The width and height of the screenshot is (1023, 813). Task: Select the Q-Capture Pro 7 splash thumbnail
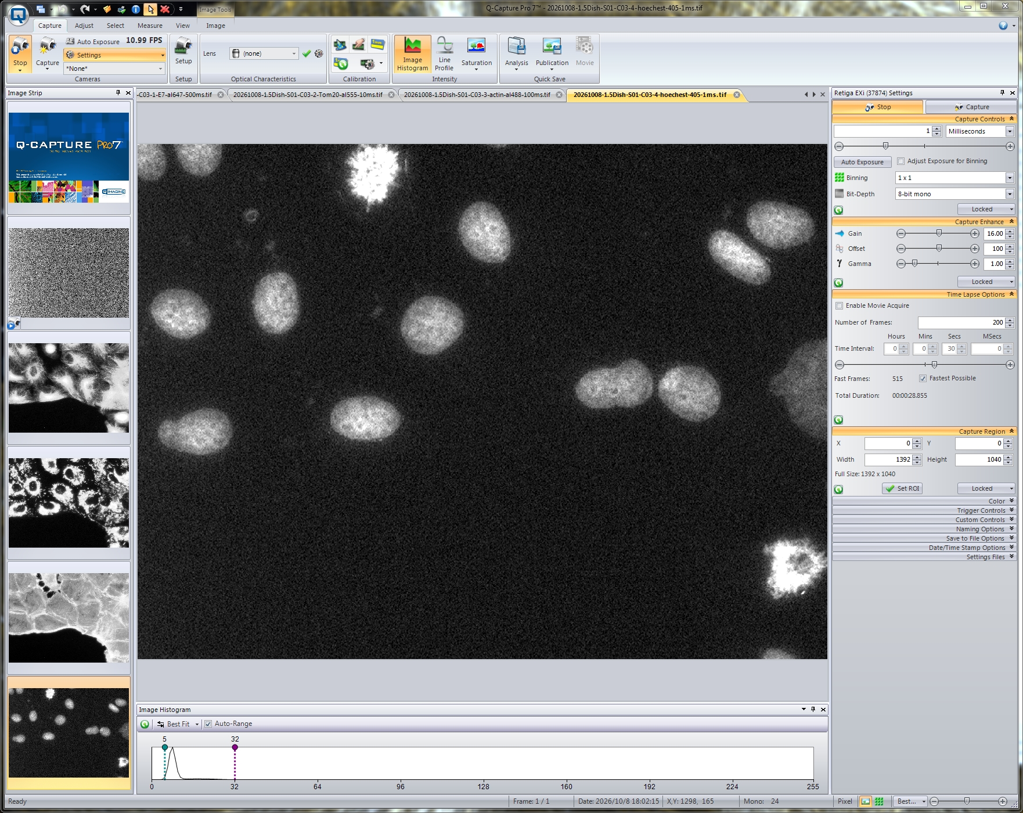[x=69, y=158]
